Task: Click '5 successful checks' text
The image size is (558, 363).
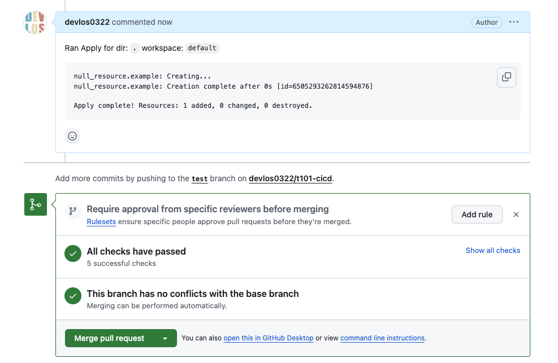Action: [x=122, y=264]
